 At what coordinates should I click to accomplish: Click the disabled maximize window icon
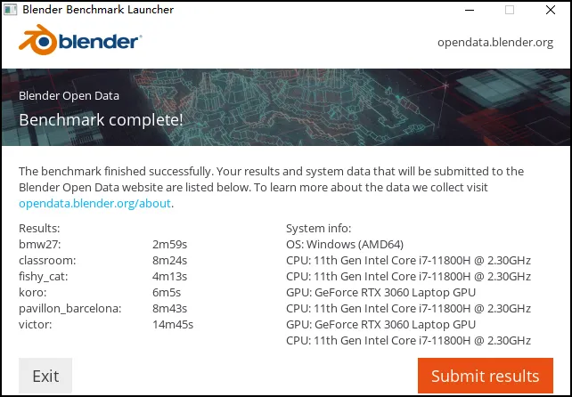[510, 10]
